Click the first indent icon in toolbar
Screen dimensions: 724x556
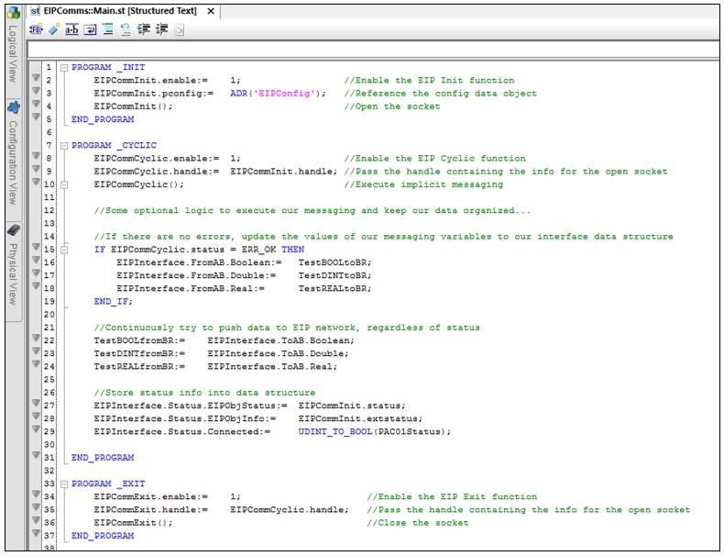(x=144, y=29)
